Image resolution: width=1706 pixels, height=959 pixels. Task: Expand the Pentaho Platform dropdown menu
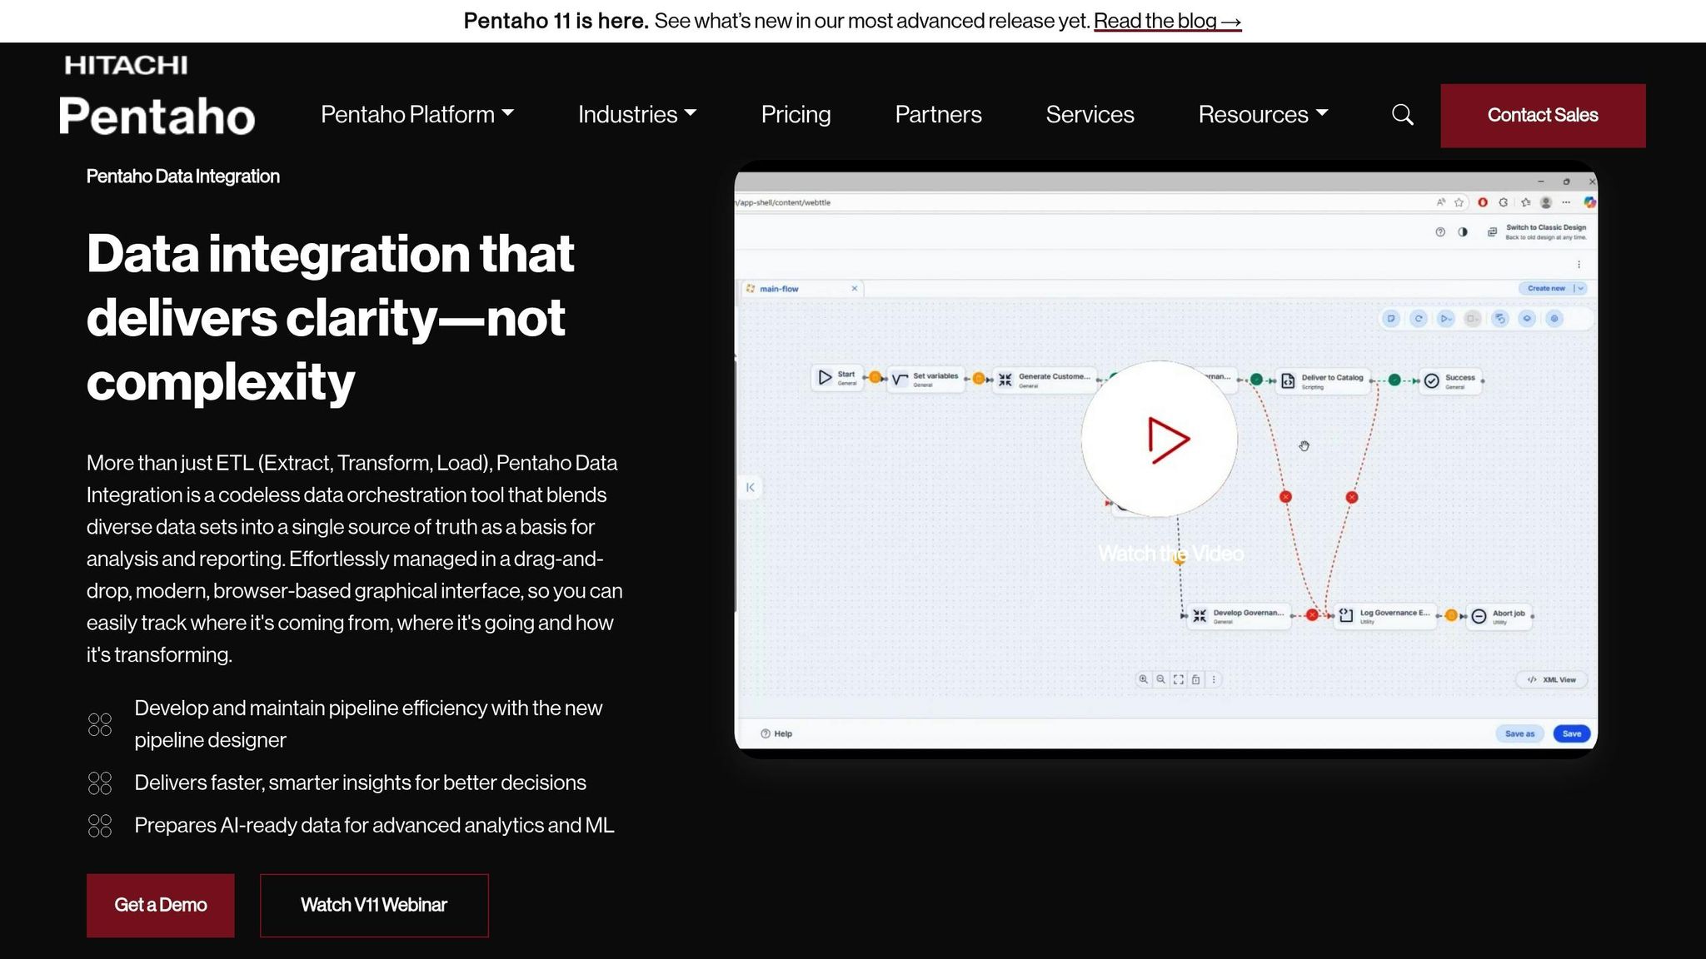click(417, 115)
